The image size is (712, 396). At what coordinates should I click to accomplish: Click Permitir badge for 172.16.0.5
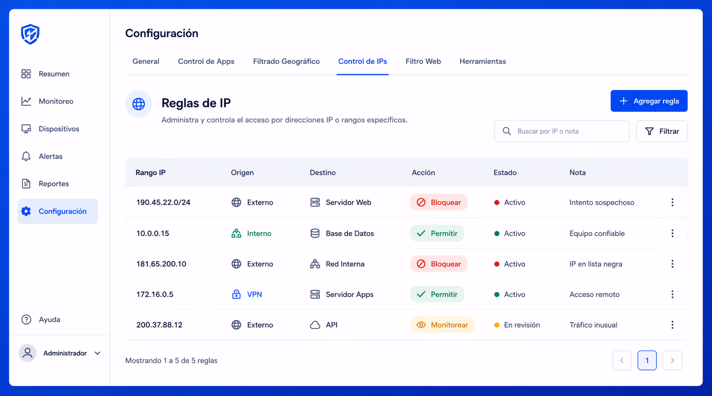pos(437,294)
